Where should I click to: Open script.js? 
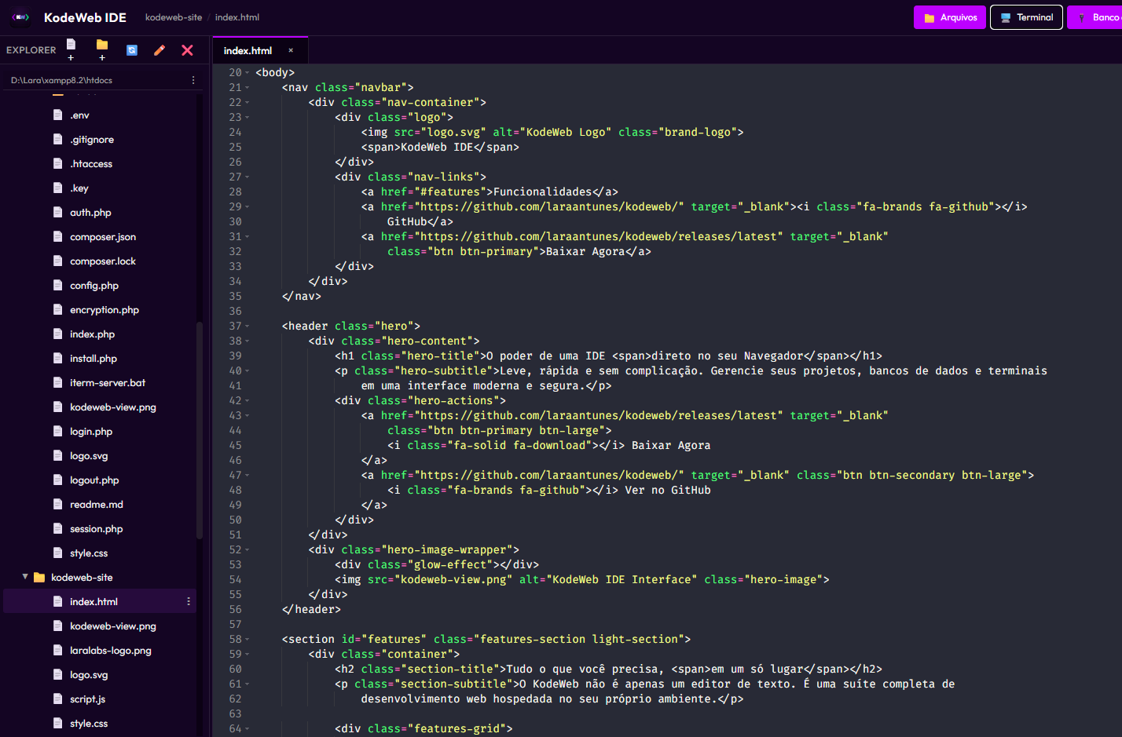pyautogui.click(x=100, y=699)
